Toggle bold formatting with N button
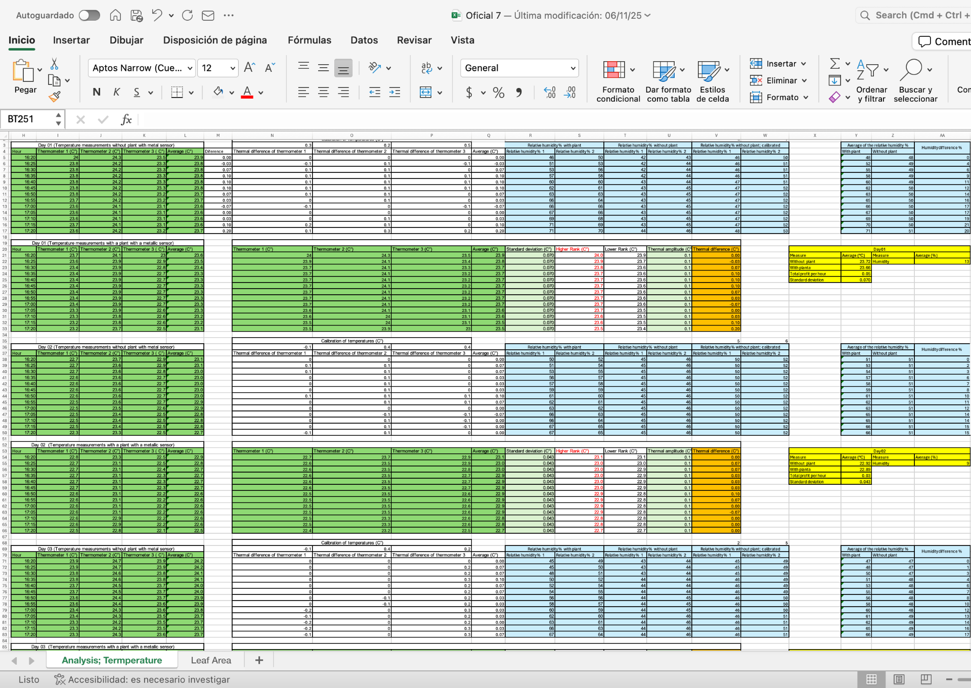The height and width of the screenshot is (688, 971). (x=97, y=93)
